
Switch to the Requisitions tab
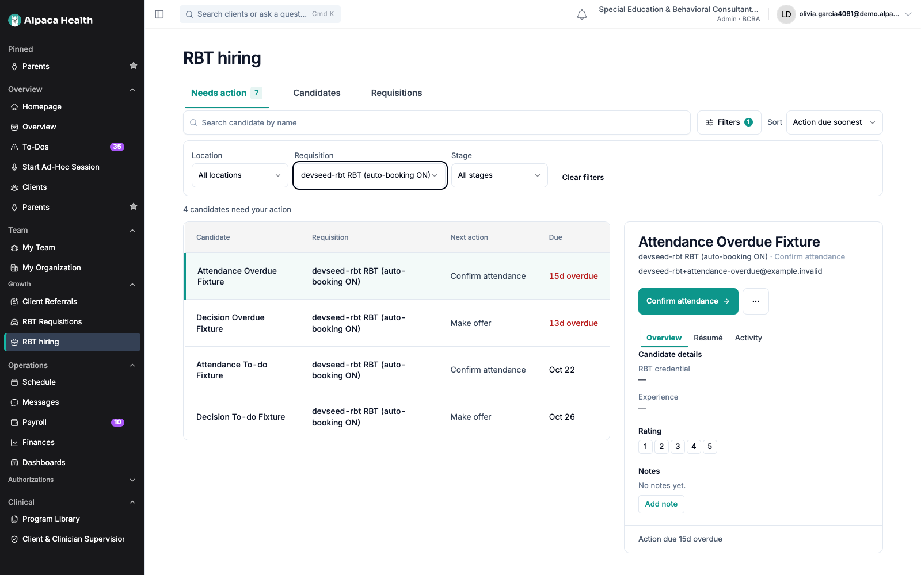(x=397, y=93)
